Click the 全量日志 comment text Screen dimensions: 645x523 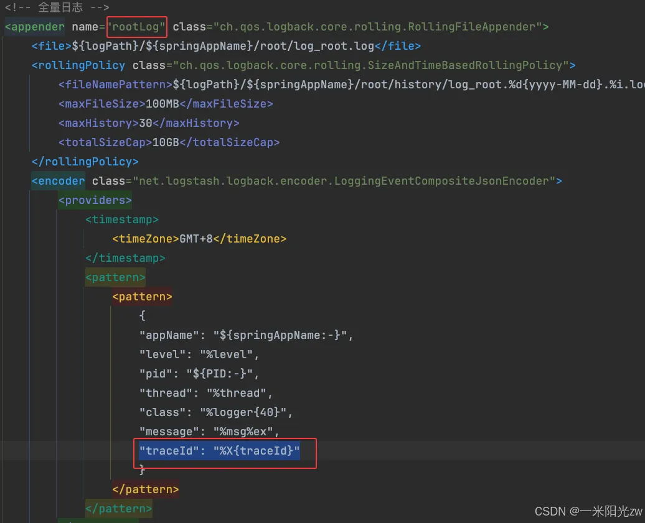(62, 7)
